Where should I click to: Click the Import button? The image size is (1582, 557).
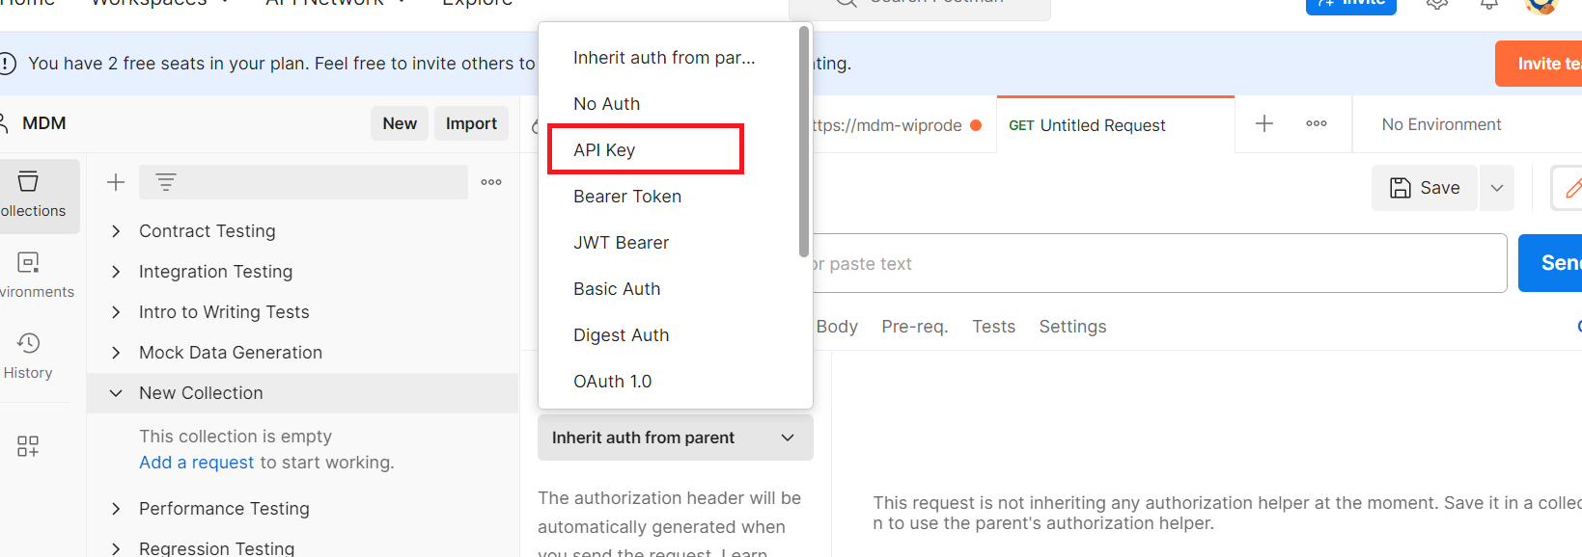click(x=471, y=123)
